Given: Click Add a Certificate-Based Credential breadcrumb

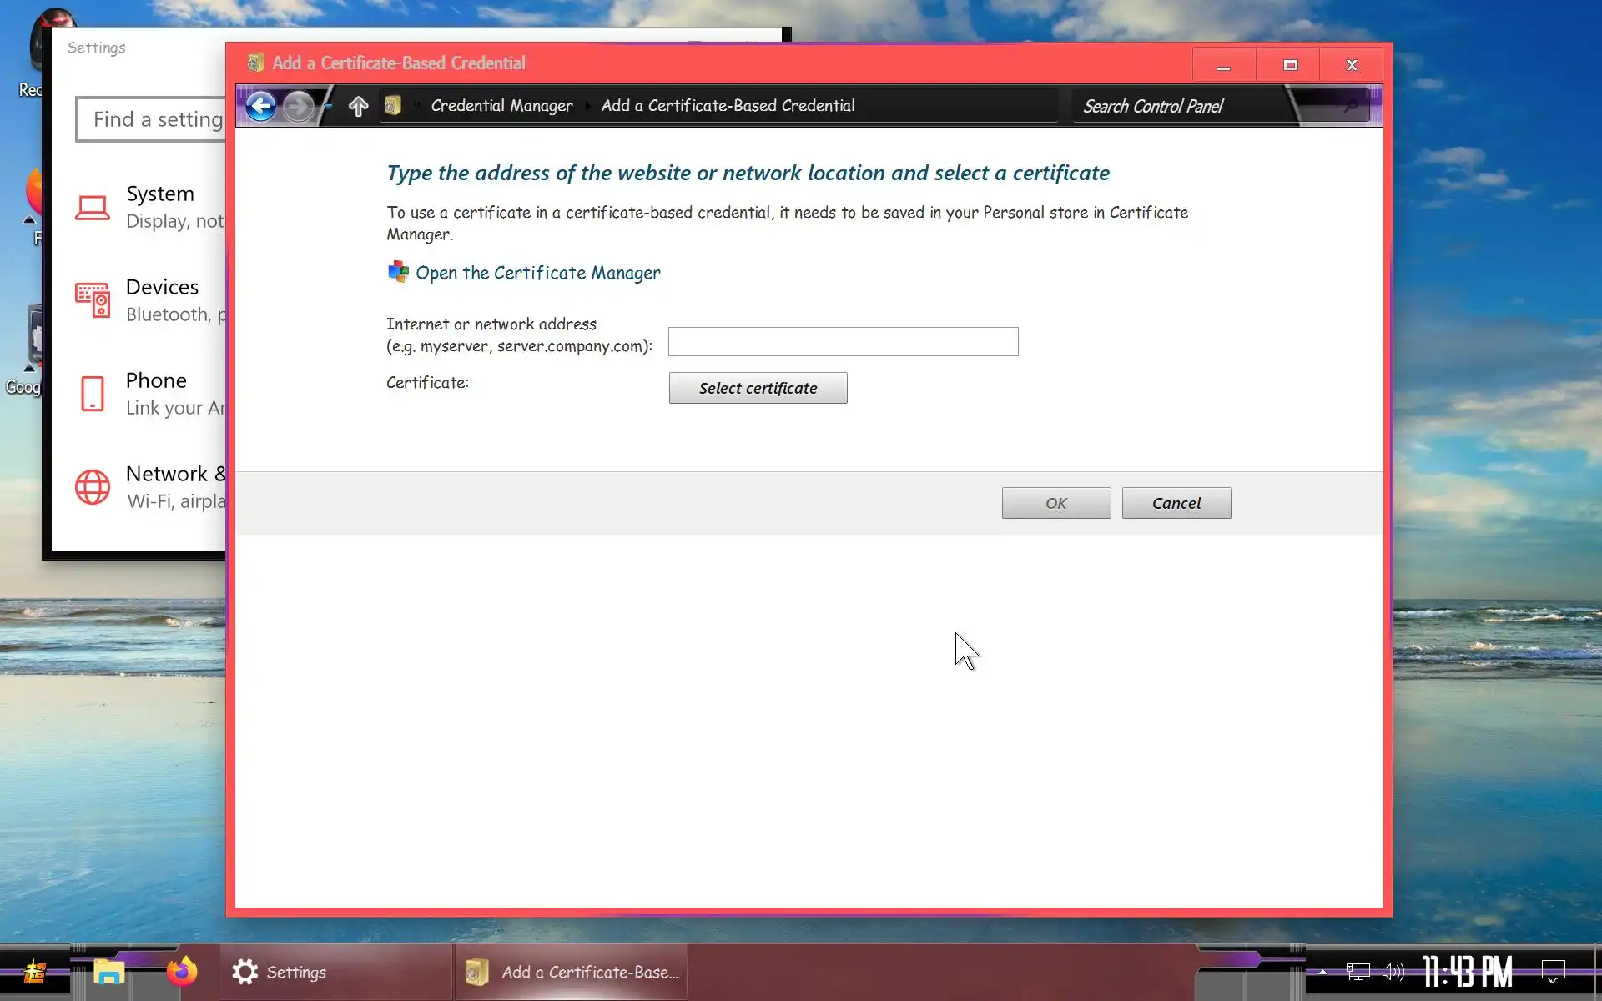Looking at the screenshot, I should coord(728,106).
